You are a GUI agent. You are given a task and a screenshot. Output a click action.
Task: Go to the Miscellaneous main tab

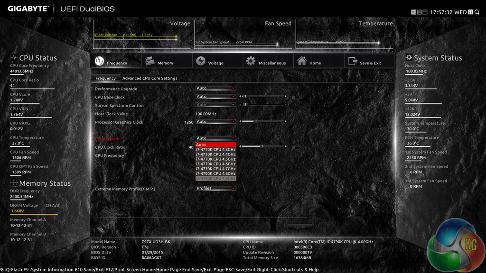(268, 61)
